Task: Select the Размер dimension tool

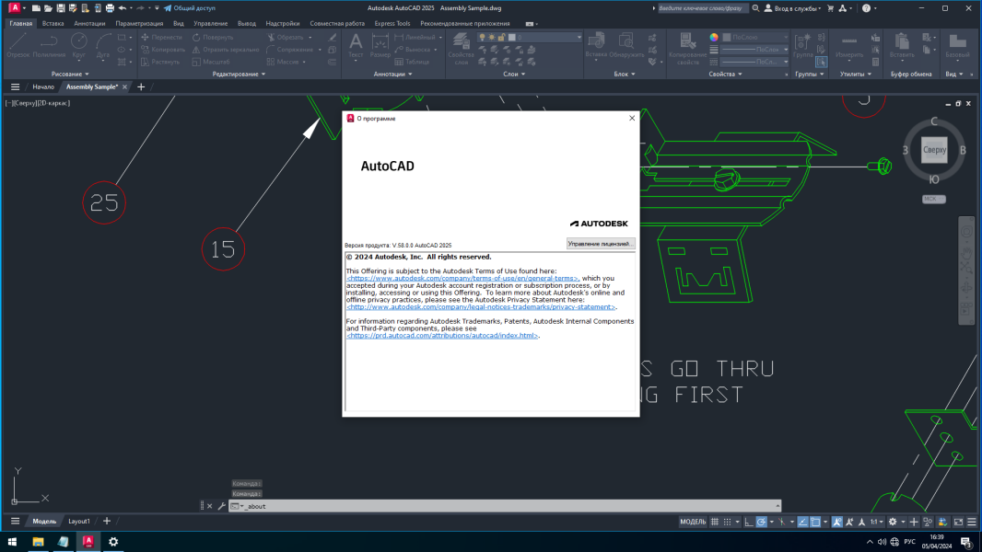Action: point(380,46)
